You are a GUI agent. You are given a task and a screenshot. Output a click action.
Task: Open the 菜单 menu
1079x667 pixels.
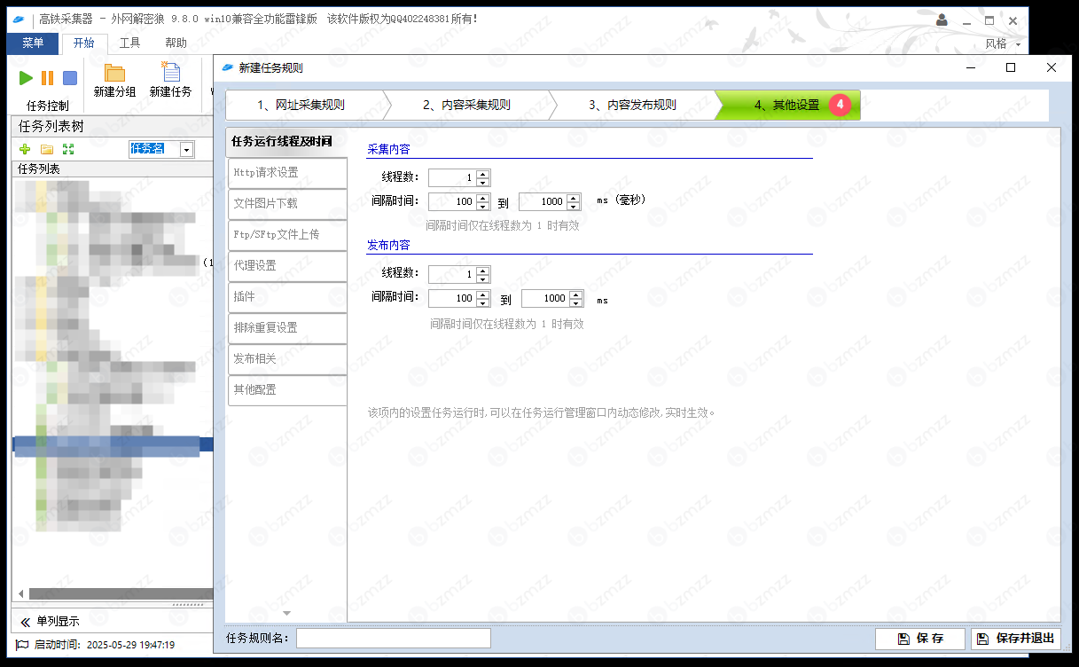[33, 43]
